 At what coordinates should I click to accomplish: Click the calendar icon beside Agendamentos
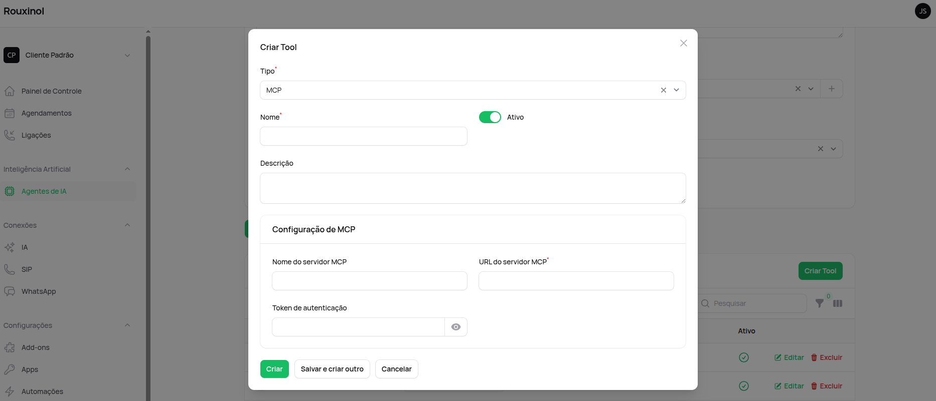tap(10, 113)
